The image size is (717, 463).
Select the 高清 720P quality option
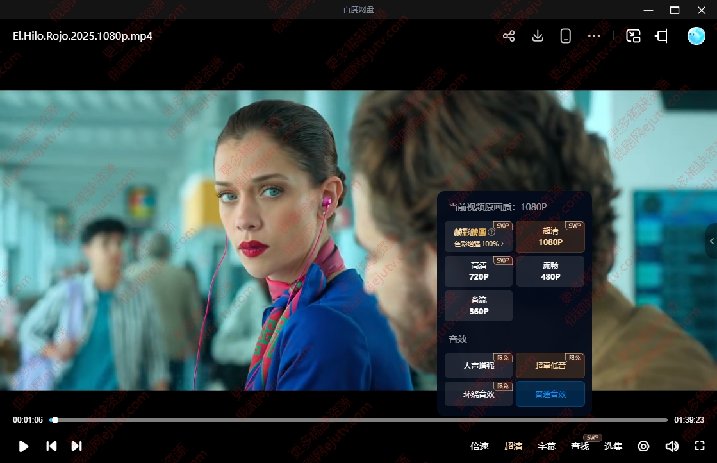point(479,271)
